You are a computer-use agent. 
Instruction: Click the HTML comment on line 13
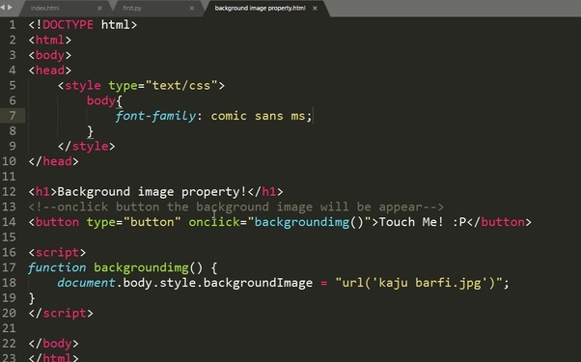236,207
